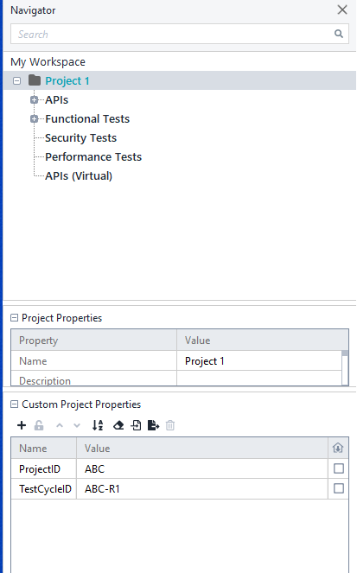The height and width of the screenshot is (573, 357).
Task: Click the lock icon in properties toolbar
Action: click(39, 425)
